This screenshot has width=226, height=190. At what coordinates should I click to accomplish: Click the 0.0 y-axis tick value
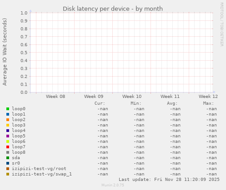pyautogui.click(x=24, y=92)
